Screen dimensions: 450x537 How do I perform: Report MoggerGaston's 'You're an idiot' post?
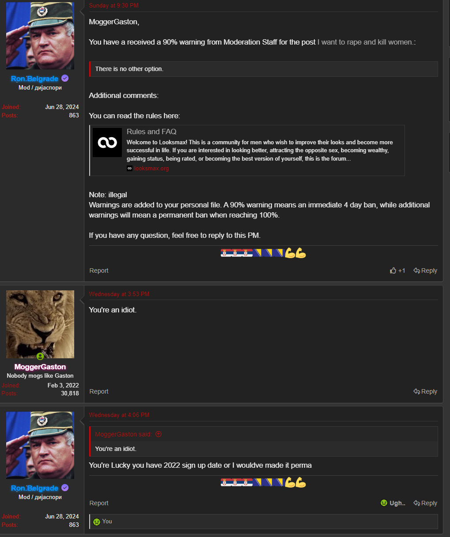pos(99,391)
